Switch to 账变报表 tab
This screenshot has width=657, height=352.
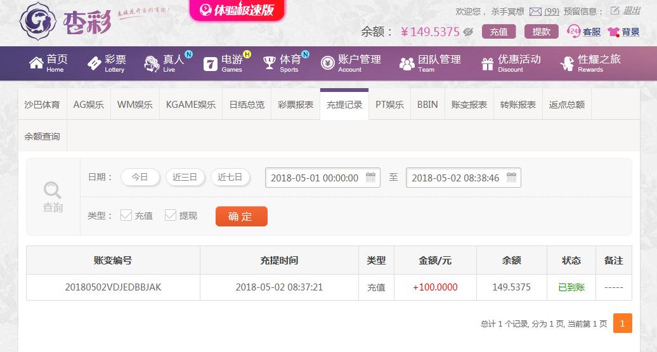click(x=469, y=105)
